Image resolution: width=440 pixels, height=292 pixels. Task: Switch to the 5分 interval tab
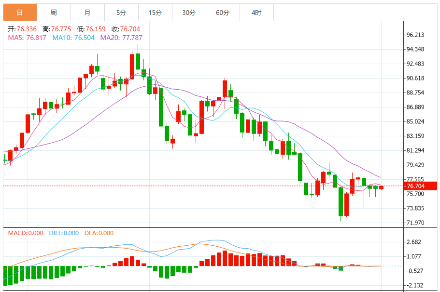[x=121, y=13]
